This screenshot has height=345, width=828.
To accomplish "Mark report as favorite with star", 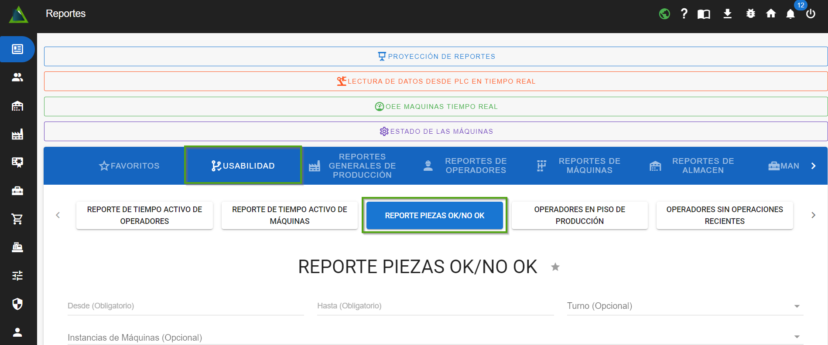I will [x=555, y=267].
